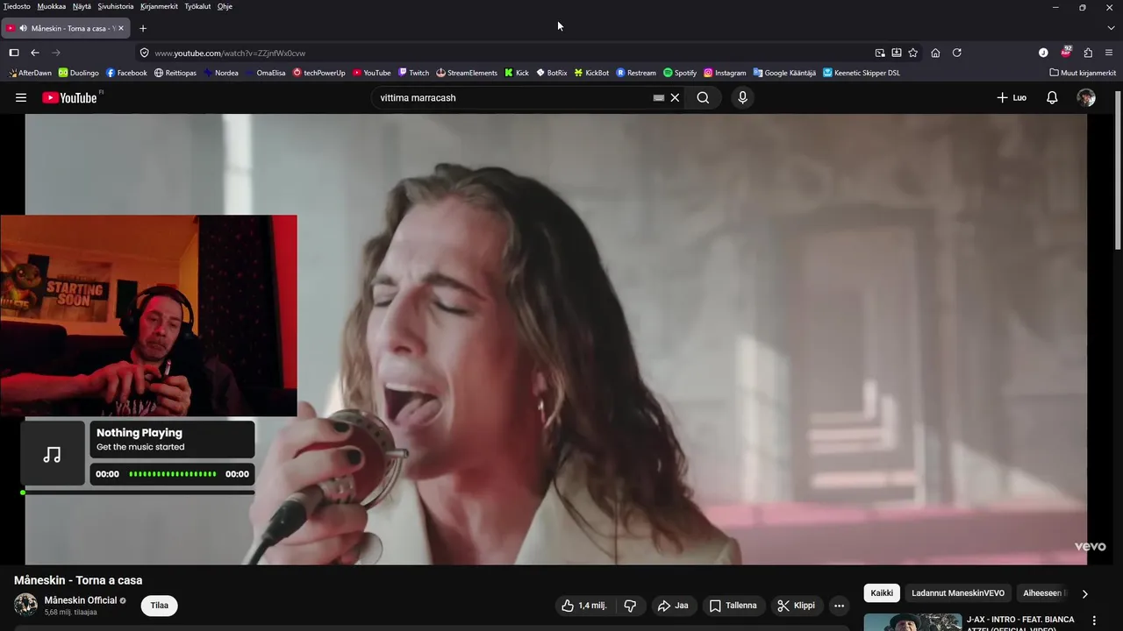Open the YouTube bookmark
This screenshot has height=631, width=1123.
pos(371,73)
